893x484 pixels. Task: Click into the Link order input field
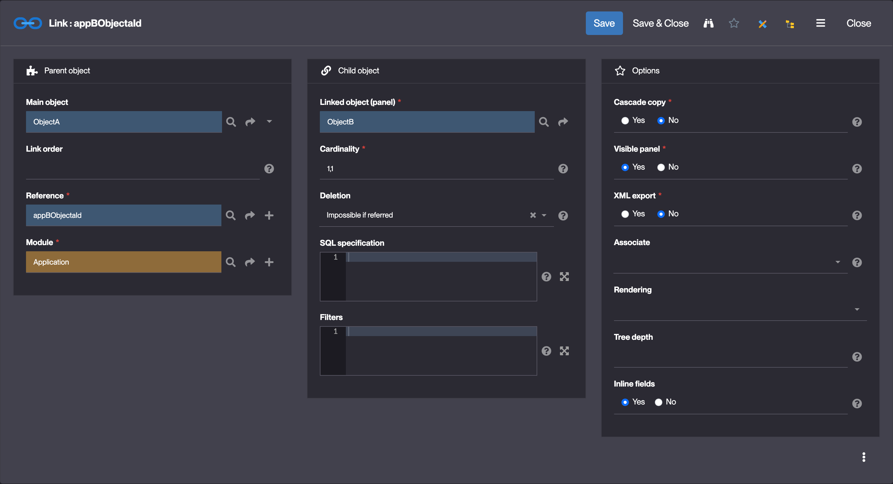[142, 169]
